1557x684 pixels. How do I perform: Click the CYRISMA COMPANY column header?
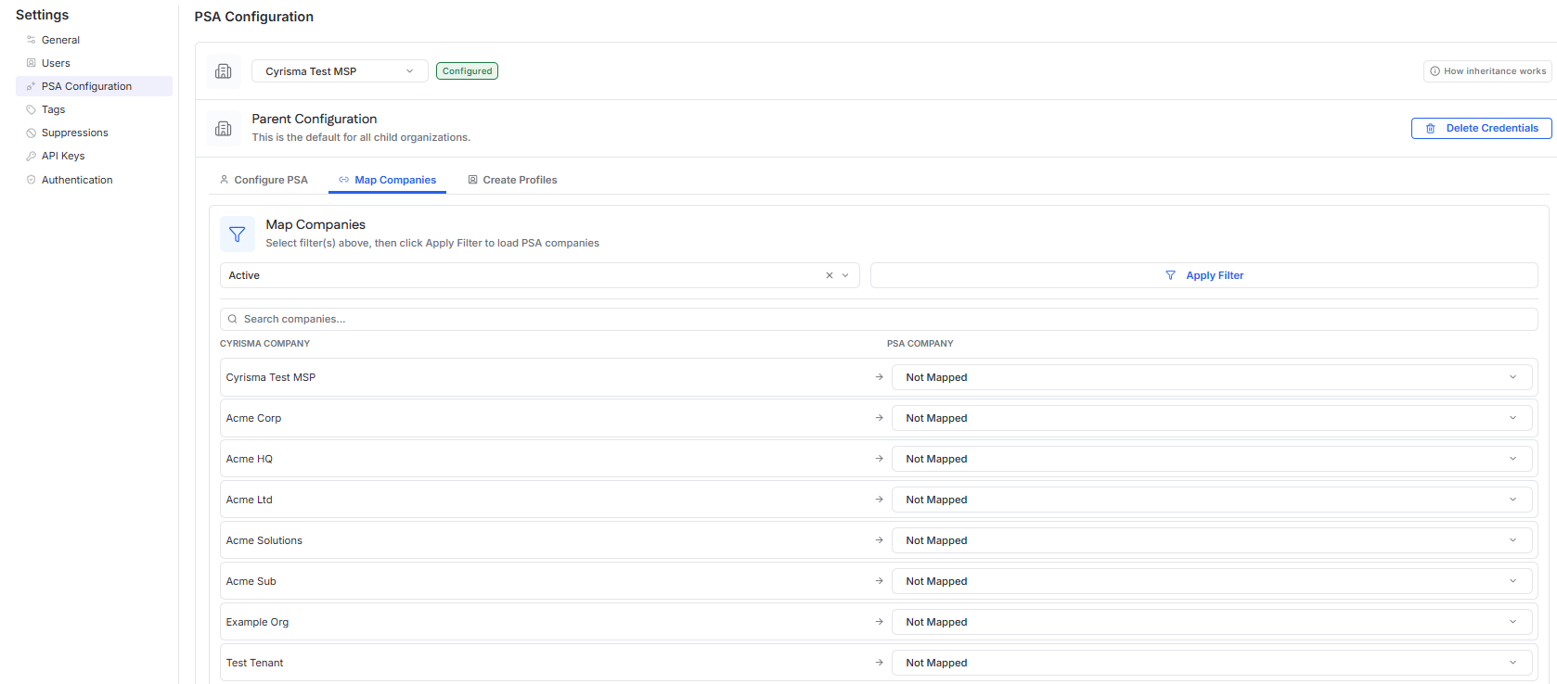click(x=265, y=344)
